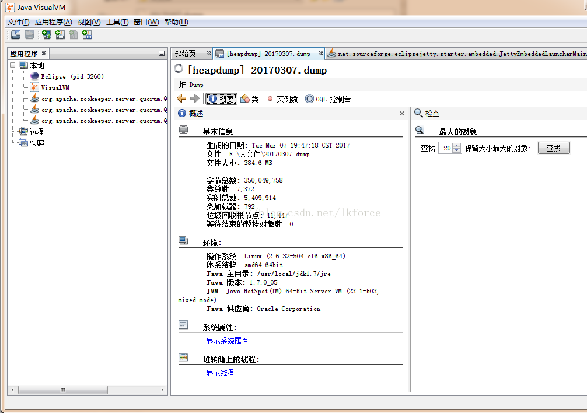Screen dimensions: 587x413
Task: Click the Add application snapshot toolbar icon
Action: (x=87, y=35)
